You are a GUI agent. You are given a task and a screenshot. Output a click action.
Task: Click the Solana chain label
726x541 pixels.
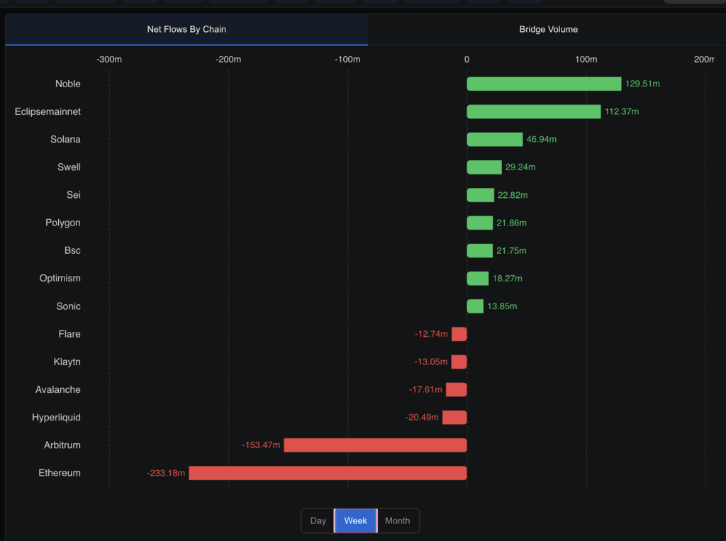[65, 140]
